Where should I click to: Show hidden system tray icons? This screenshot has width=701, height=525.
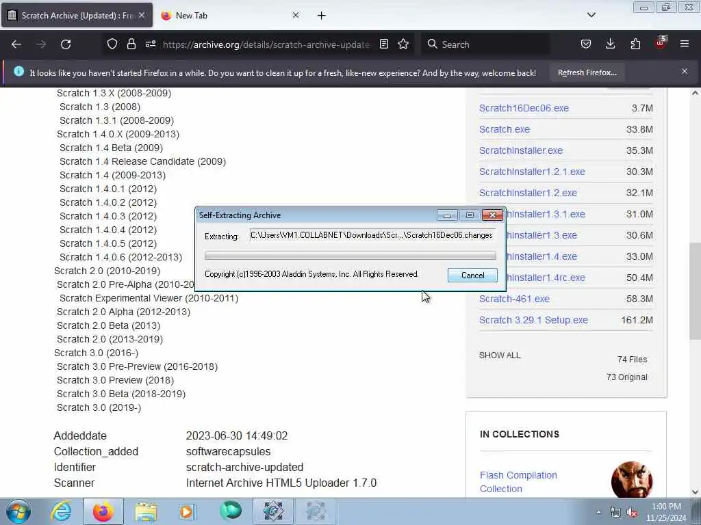pos(598,512)
